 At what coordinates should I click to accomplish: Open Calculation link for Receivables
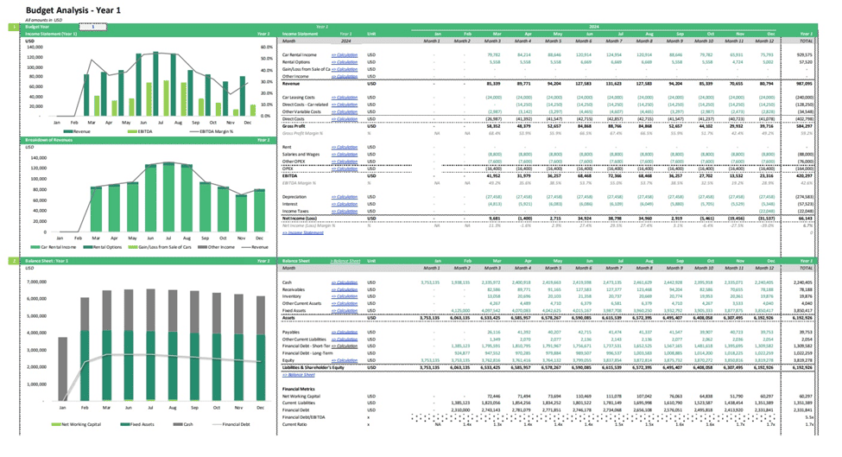click(x=345, y=289)
